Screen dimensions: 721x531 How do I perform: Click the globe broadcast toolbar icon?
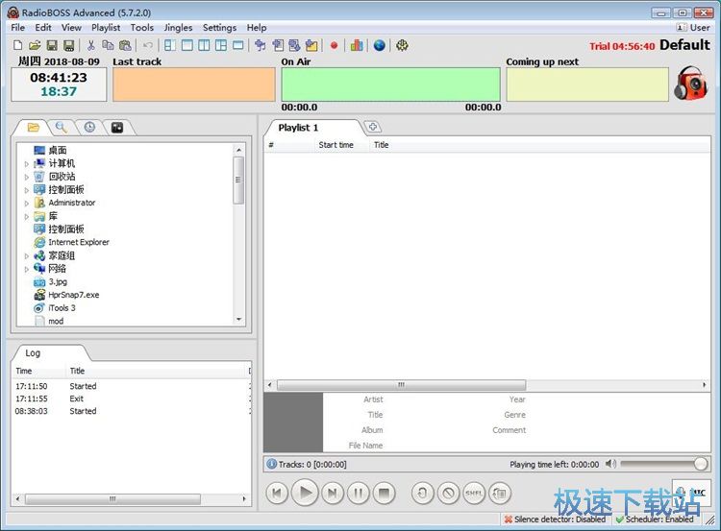point(379,45)
